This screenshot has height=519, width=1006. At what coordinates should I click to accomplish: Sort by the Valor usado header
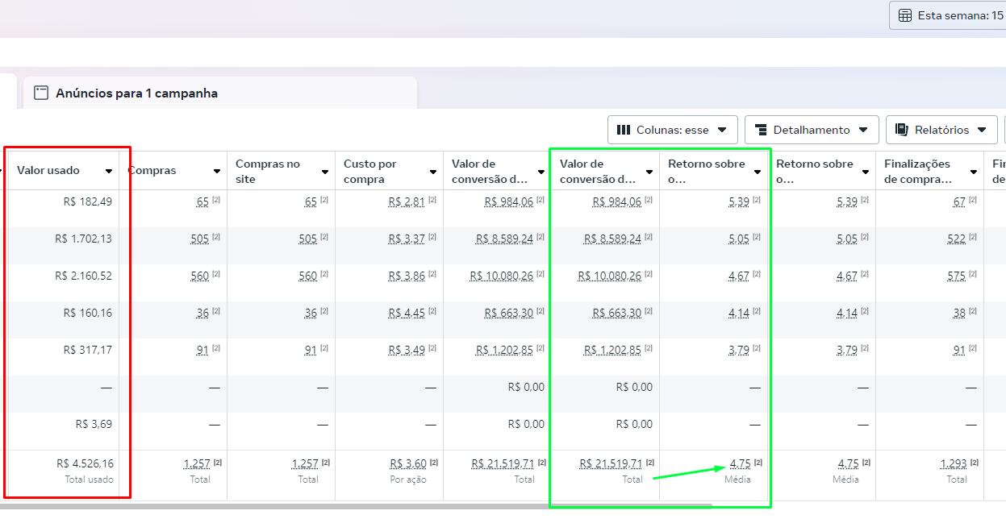pyautogui.click(x=48, y=170)
